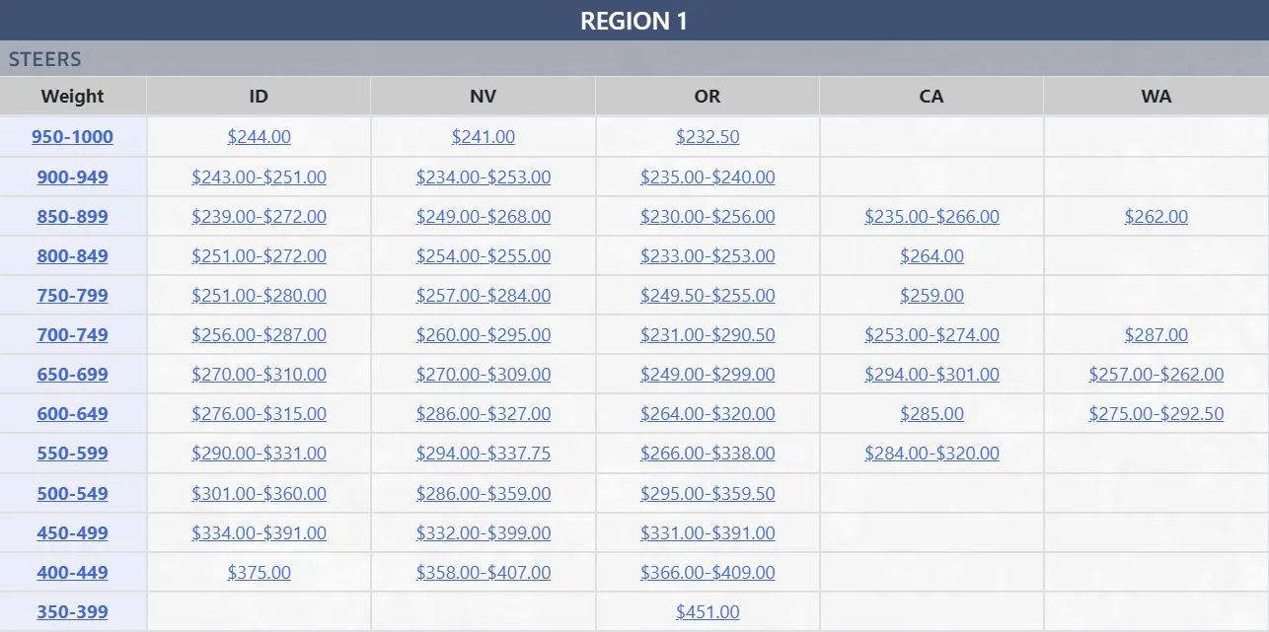Open the ID $375.00 price link
1269x632 pixels.
click(x=259, y=573)
